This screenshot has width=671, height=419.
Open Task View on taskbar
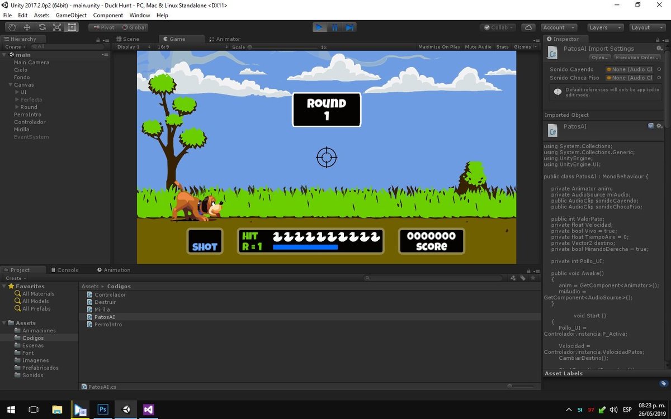(x=34, y=410)
